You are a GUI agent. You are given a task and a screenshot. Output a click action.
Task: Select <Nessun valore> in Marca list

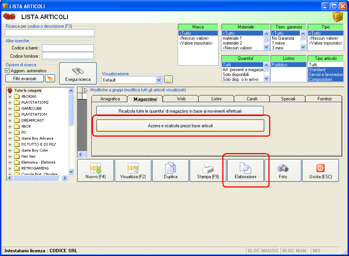[198, 38]
